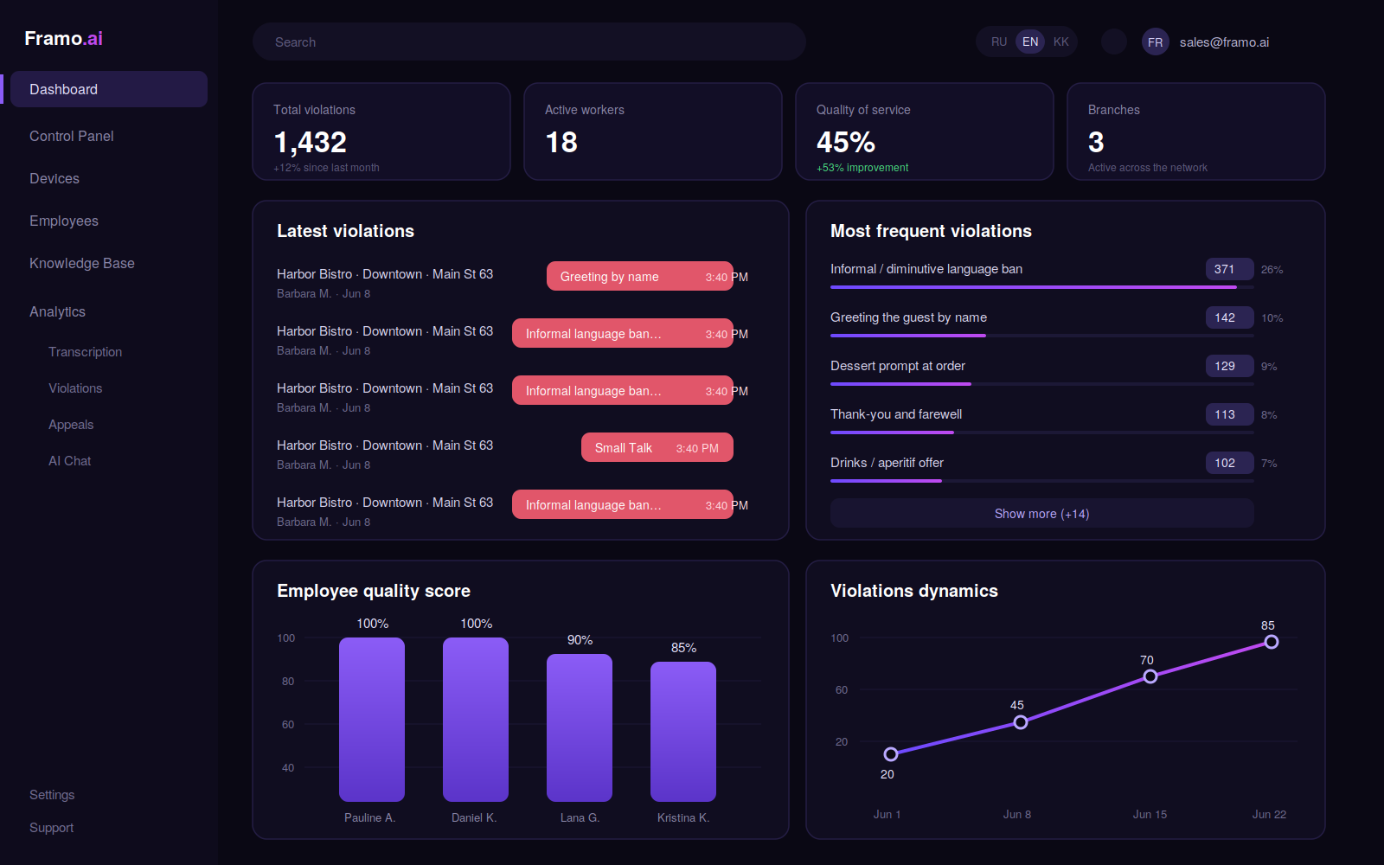Screen dimensions: 1384x865
Task: Click the Jun 1 data point labeled 20
Action: click(x=891, y=754)
